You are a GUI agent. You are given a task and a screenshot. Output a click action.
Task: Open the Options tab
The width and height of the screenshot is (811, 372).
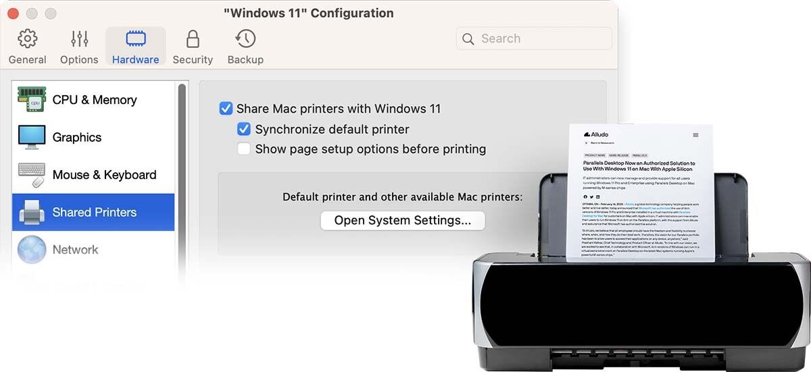[x=79, y=47]
